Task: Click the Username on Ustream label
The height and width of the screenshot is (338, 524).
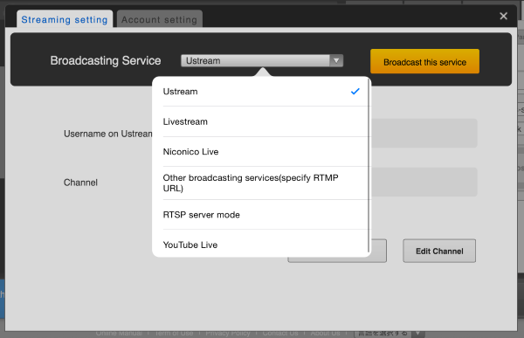Action: 108,134
